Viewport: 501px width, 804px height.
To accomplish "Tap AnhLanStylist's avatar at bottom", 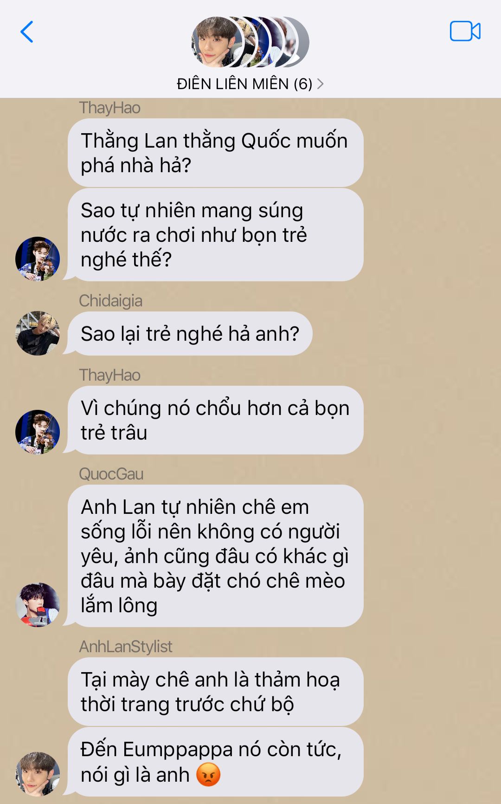I will (x=38, y=774).
